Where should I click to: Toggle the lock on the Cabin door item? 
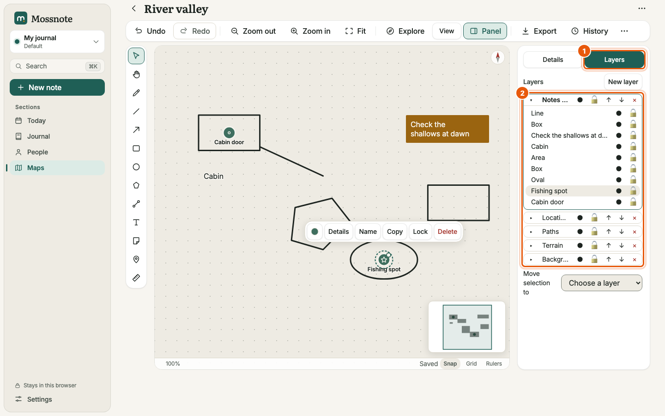[633, 202]
